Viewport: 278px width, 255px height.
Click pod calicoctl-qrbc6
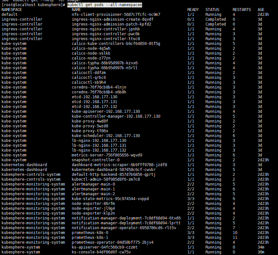coord(89,78)
